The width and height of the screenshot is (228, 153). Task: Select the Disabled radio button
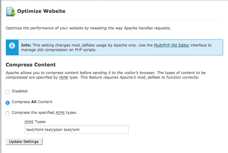pos(8,92)
